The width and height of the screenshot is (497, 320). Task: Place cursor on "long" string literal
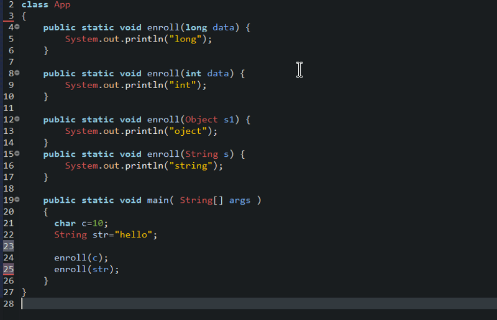point(185,39)
